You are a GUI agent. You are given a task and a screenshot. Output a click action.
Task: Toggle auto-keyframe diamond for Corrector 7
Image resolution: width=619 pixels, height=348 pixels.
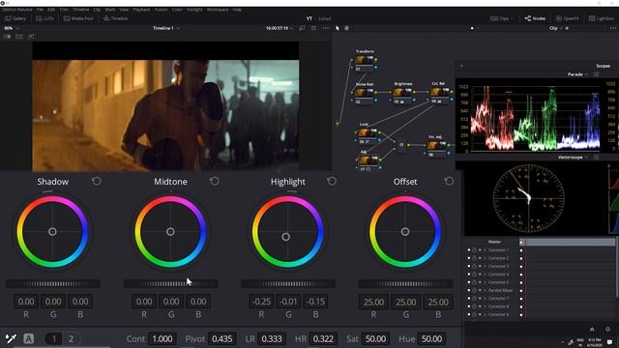pos(480,299)
